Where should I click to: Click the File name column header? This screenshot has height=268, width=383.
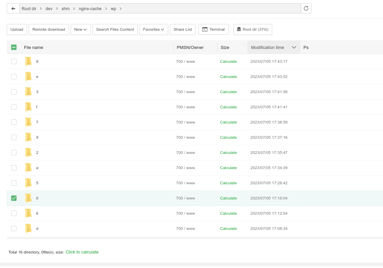(33, 47)
